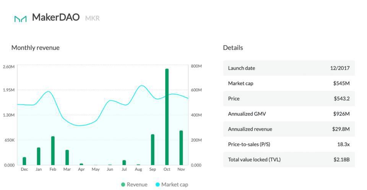Click the January revenue bar
Viewport: 367px width, 190px height.
(x=39, y=156)
